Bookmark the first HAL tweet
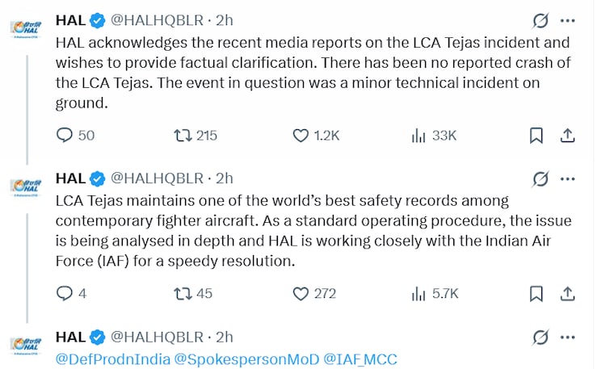606x369 pixels. [x=536, y=136]
